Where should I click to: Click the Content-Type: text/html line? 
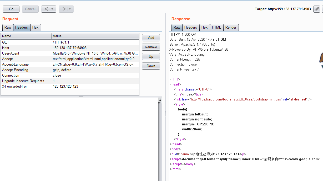(187, 69)
